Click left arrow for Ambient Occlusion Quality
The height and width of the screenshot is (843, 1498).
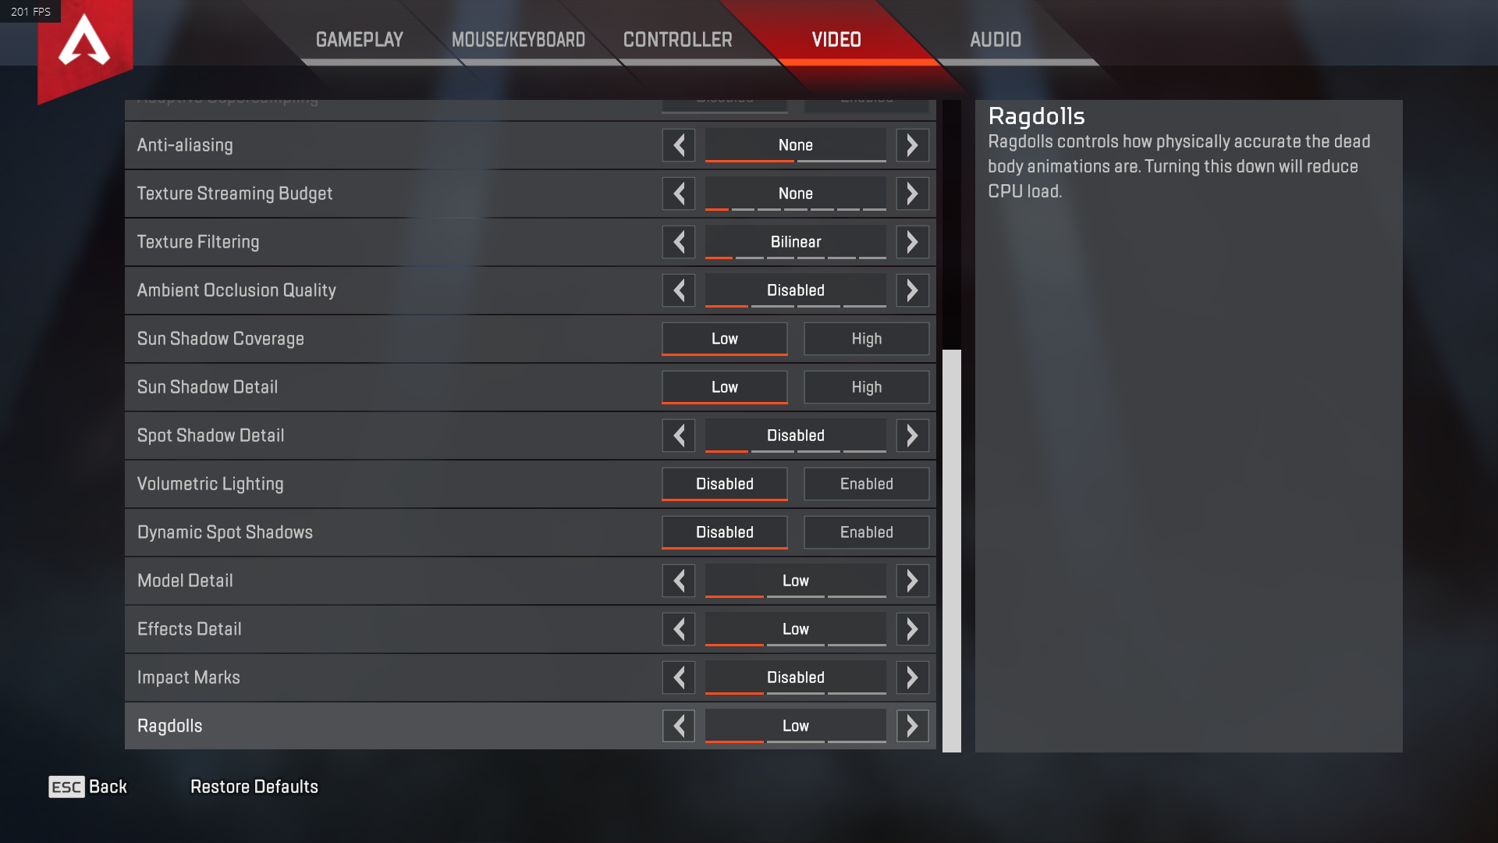click(679, 290)
